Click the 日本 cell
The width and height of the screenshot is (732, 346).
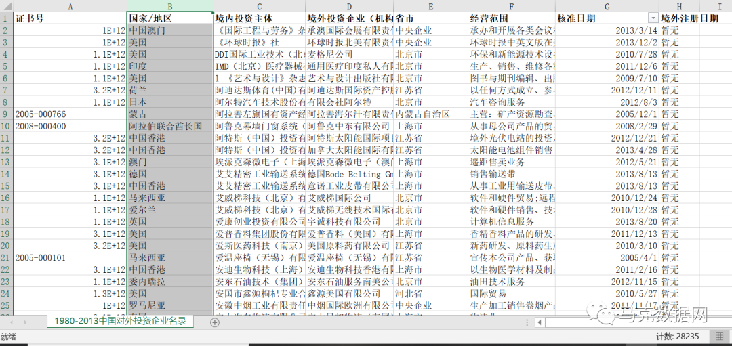coord(170,102)
